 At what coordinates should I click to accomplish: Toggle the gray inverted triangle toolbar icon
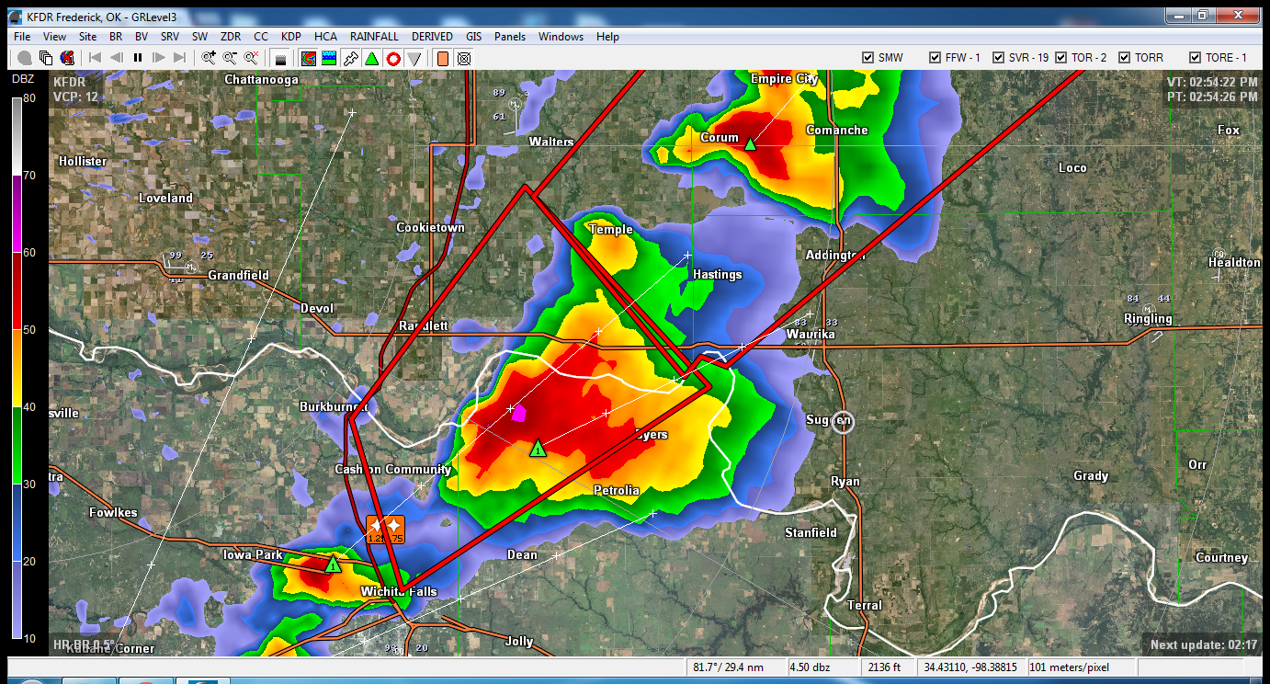(x=414, y=58)
